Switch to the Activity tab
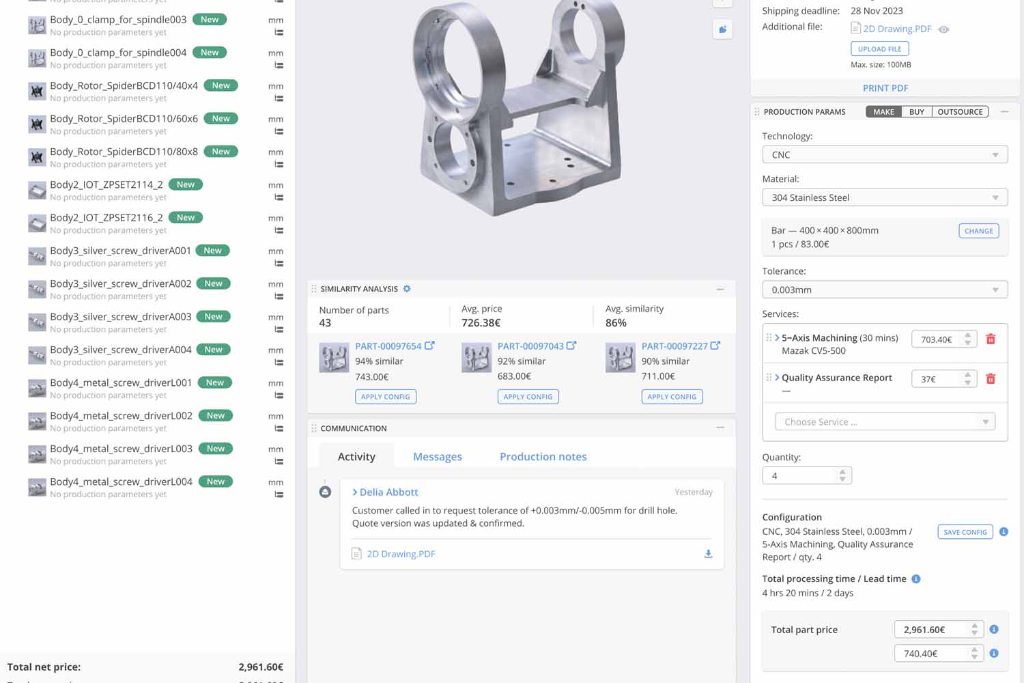The width and height of the screenshot is (1024, 683). tap(356, 456)
